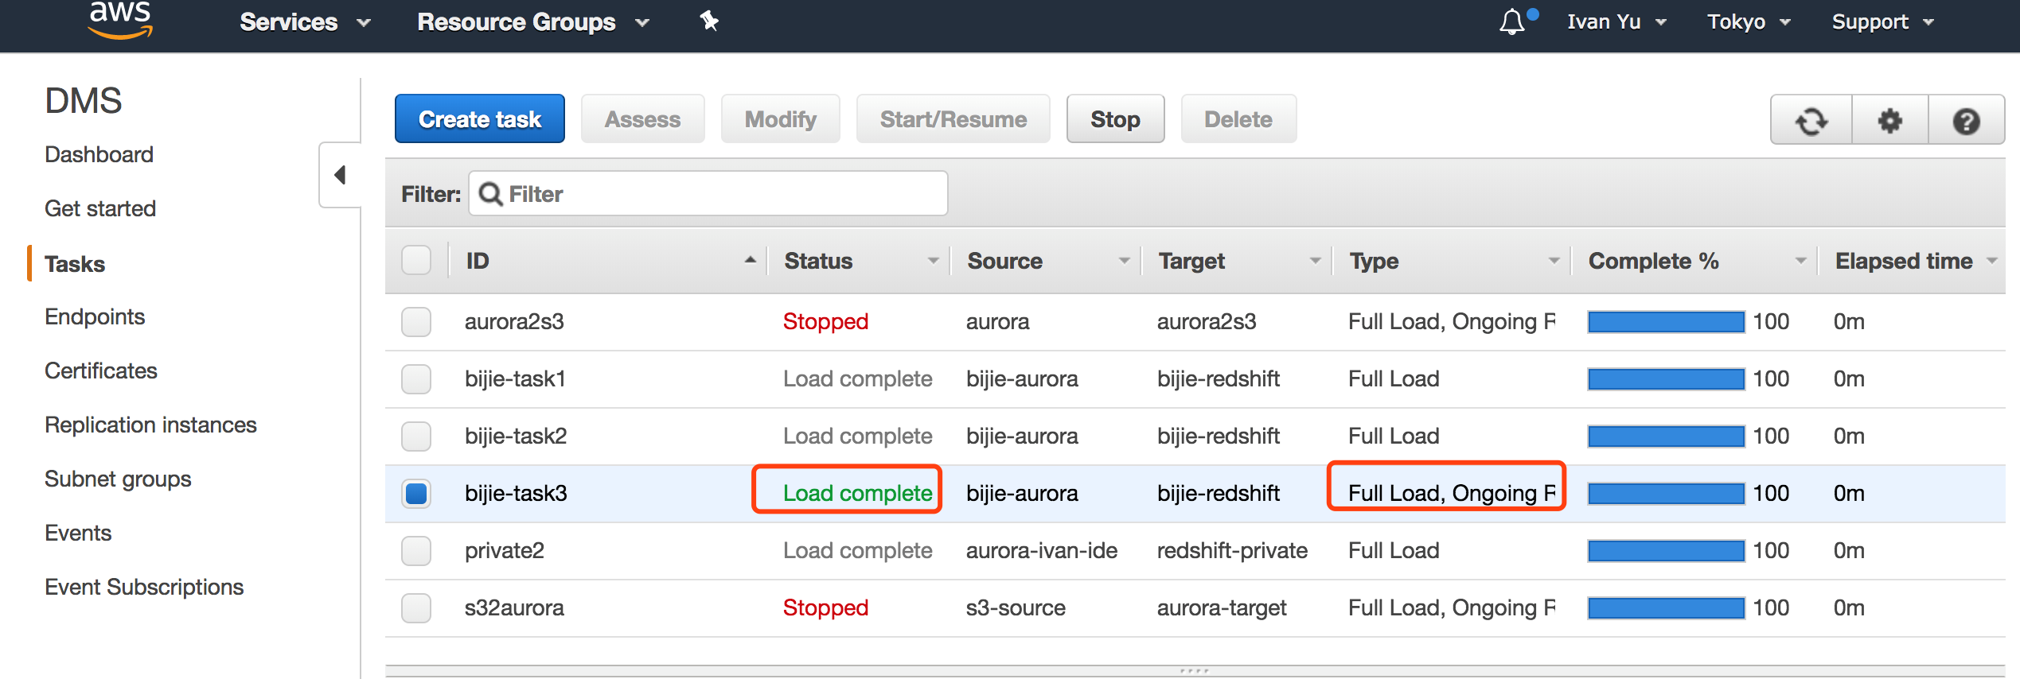
Task: Stop the selected task
Action: coord(1116,119)
